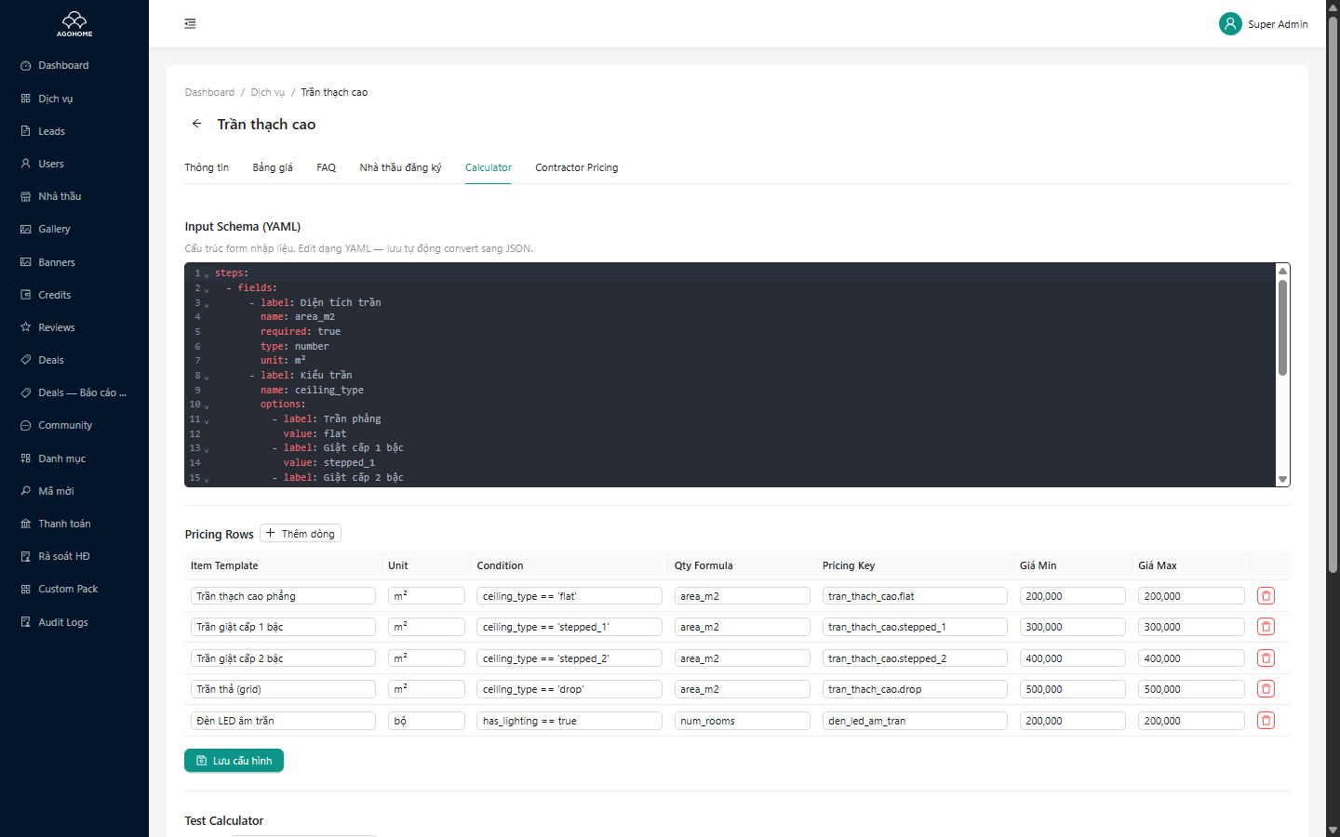The height and width of the screenshot is (837, 1340).
Task: Edit the den_led_am_tran pricing key field
Action: point(915,721)
